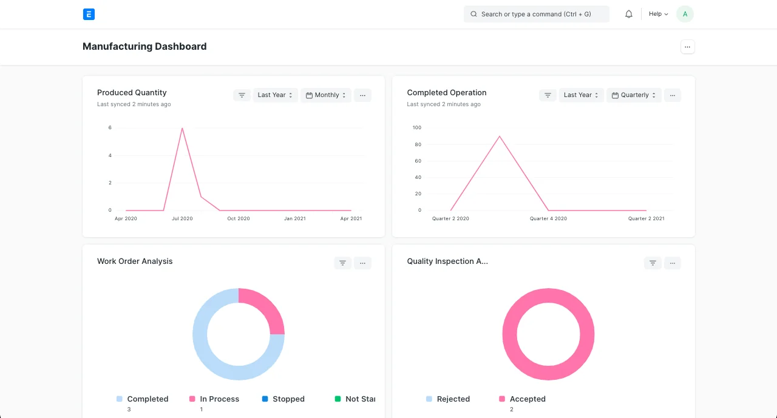Open filter for Completed Operation chart
This screenshot has width=777, height=418.
click(x=548, y=95)
